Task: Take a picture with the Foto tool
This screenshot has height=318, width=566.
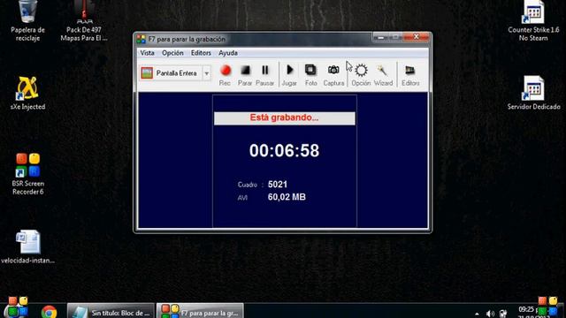Action: (310, 75)
